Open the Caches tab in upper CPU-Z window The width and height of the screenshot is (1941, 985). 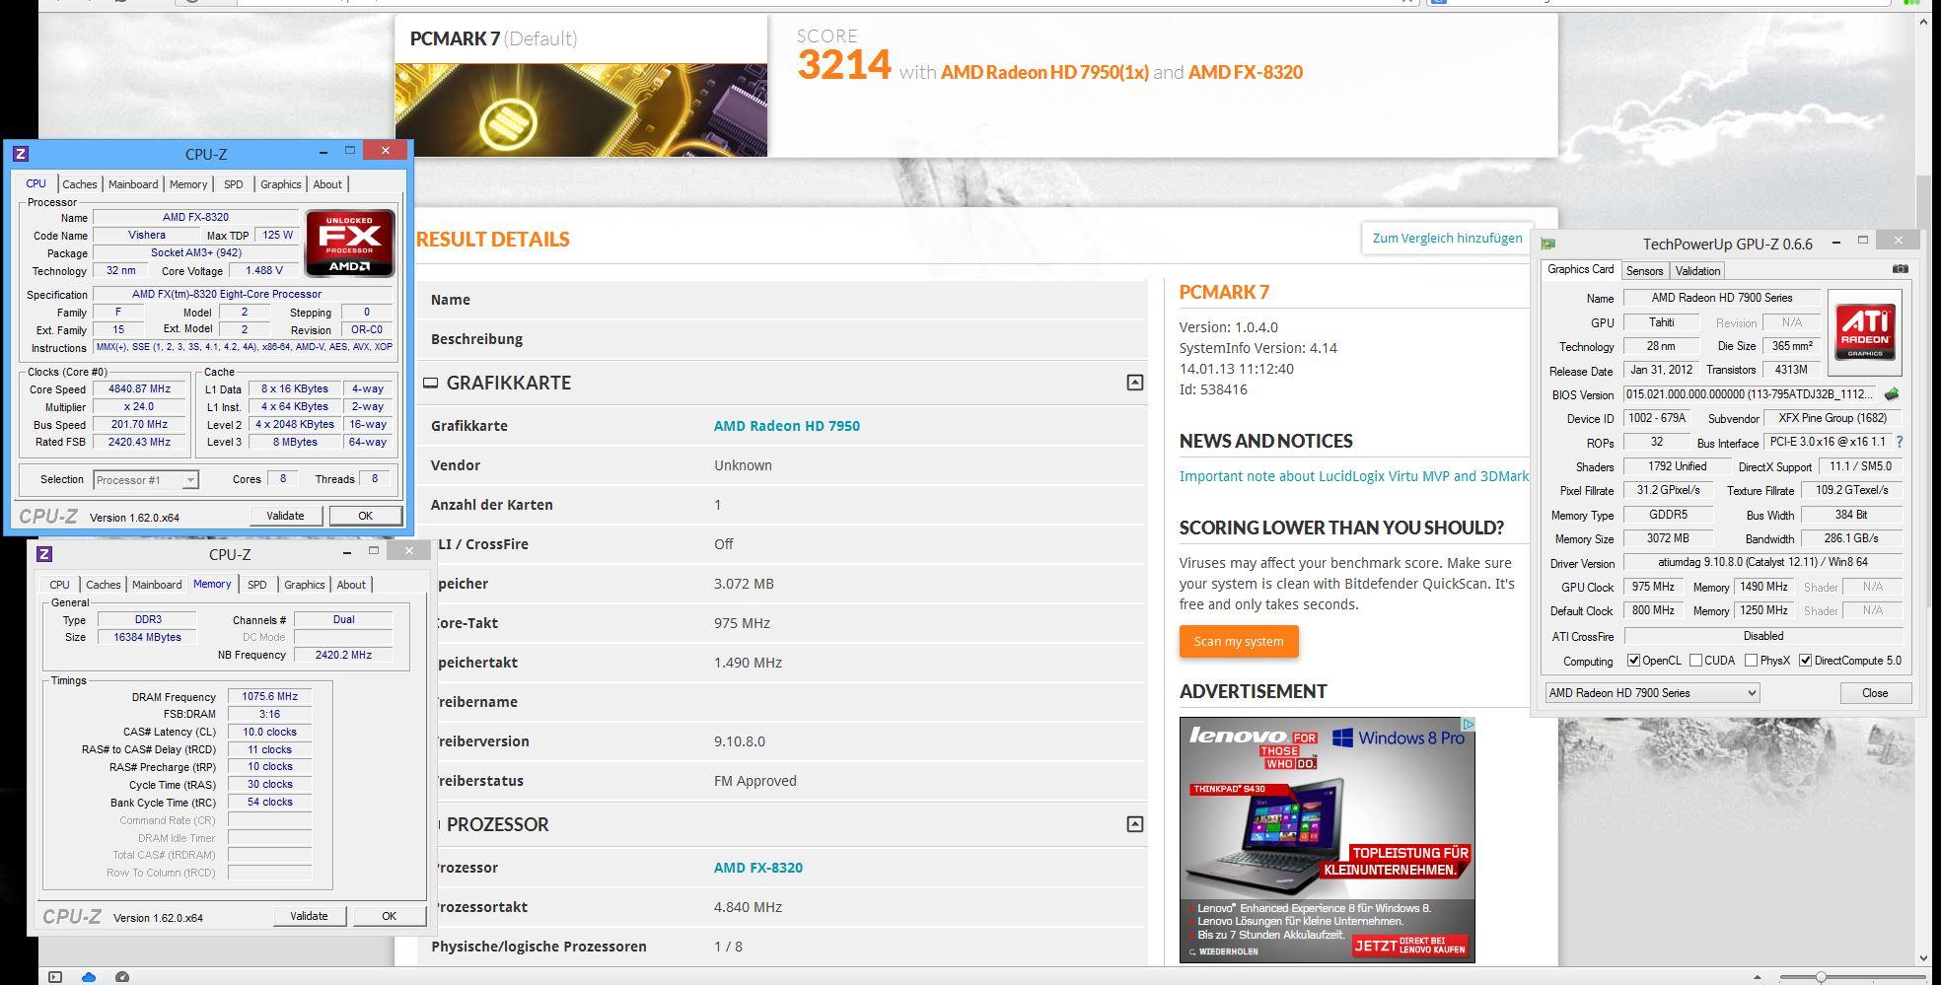coord(80,184)
